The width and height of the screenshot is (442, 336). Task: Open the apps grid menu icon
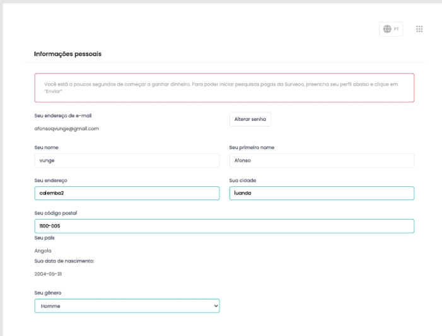pos(419,30)
